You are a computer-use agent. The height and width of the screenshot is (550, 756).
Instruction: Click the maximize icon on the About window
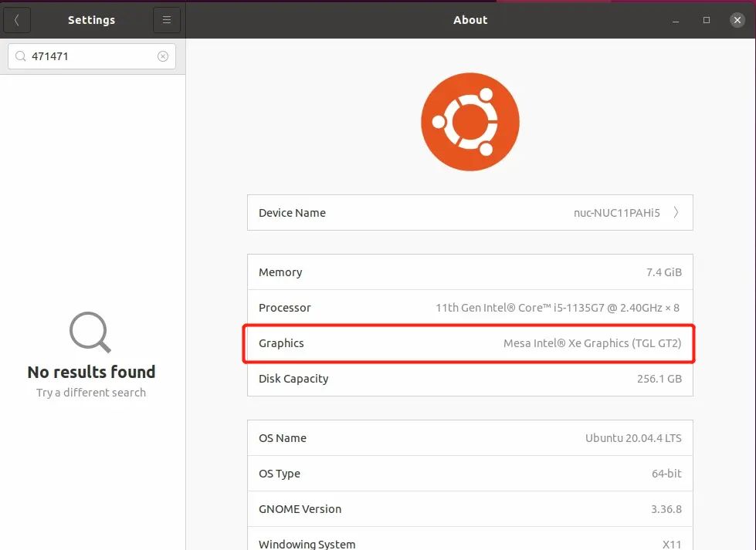coord(705,20)
